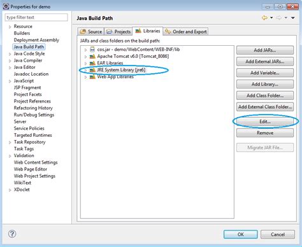Expand the Validation node
The height and width of the screenshot is (247, 302).
click(10, 156)
